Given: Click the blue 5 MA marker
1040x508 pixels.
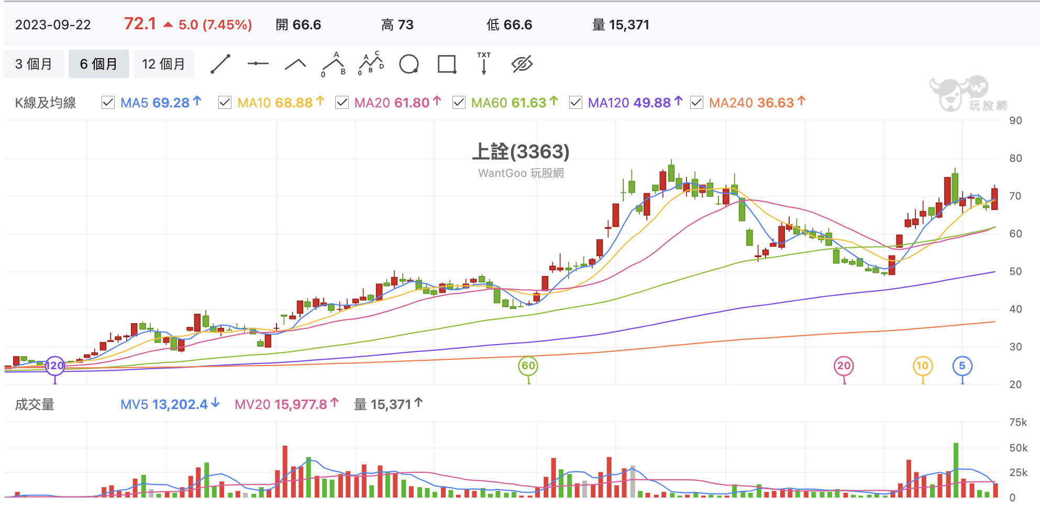Looking at the screenshot, I should (962, 366).
